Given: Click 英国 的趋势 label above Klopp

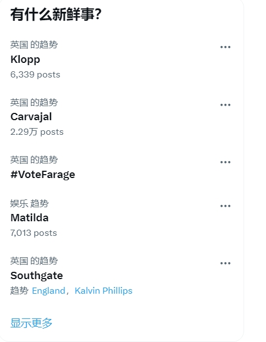Looking at the screenshot, I should pos(34,45).
